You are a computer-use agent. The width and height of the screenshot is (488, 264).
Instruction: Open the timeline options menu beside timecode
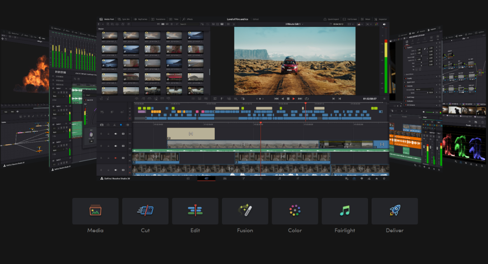(385, 99)
